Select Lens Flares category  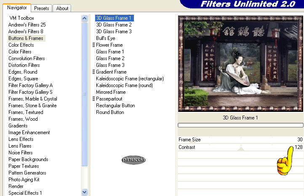click(20, 146)
